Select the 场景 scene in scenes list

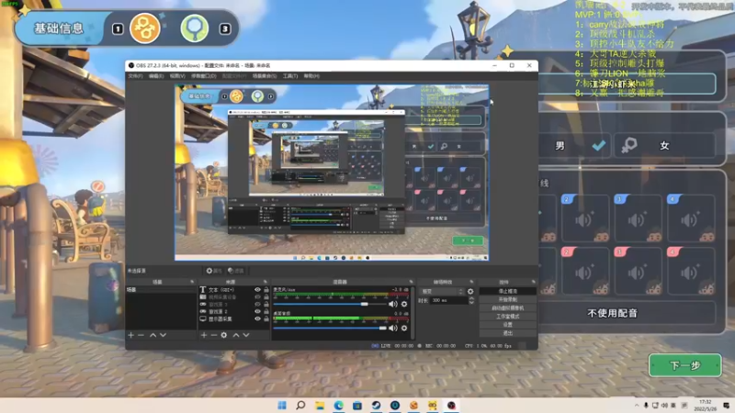[x=161, y=290]
